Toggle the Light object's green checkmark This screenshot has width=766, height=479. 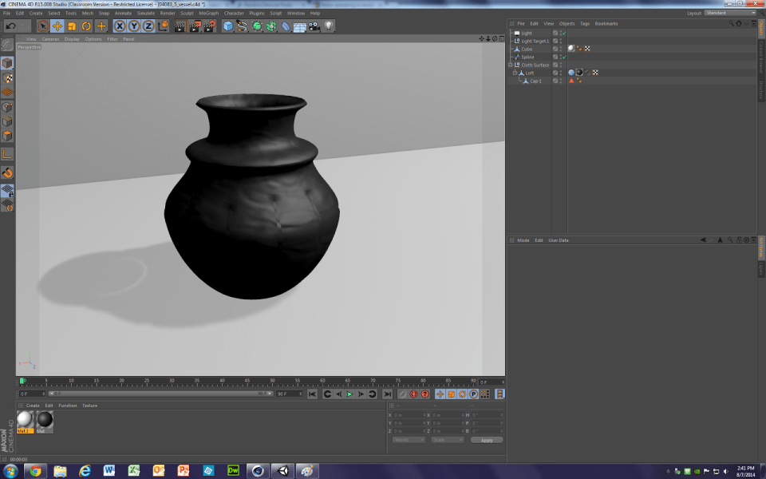[563, 33]
